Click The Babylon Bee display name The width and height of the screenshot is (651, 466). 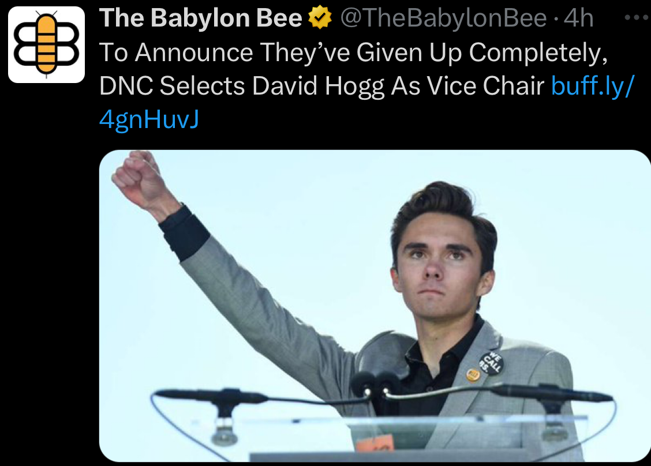pyautogui.click(x=200, y=19)
